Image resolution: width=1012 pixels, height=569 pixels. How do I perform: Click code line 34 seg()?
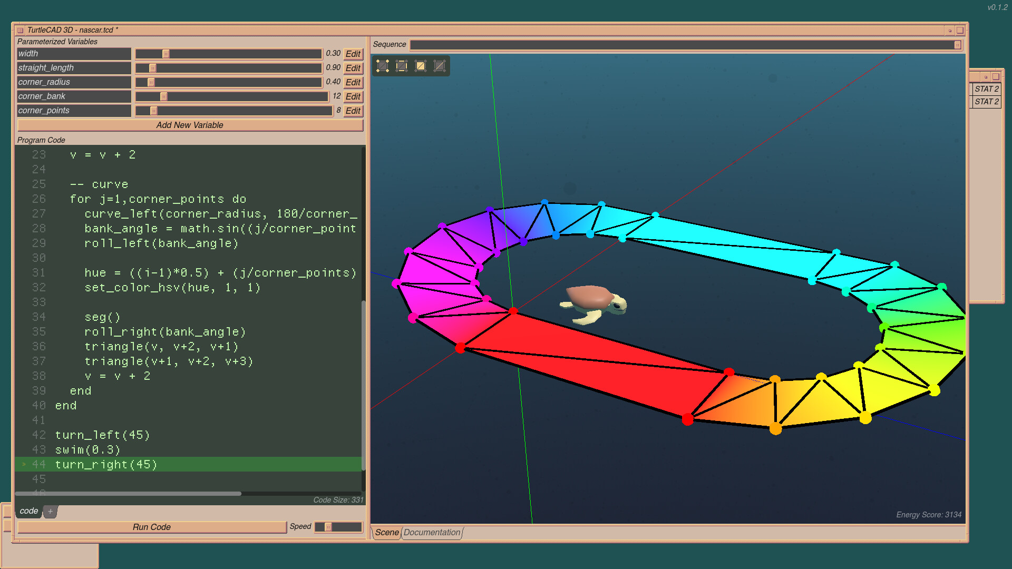(102, 317)
